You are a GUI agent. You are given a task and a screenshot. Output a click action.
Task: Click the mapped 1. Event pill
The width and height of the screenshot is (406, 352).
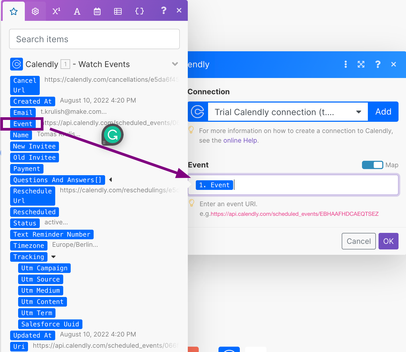(214, 185)
